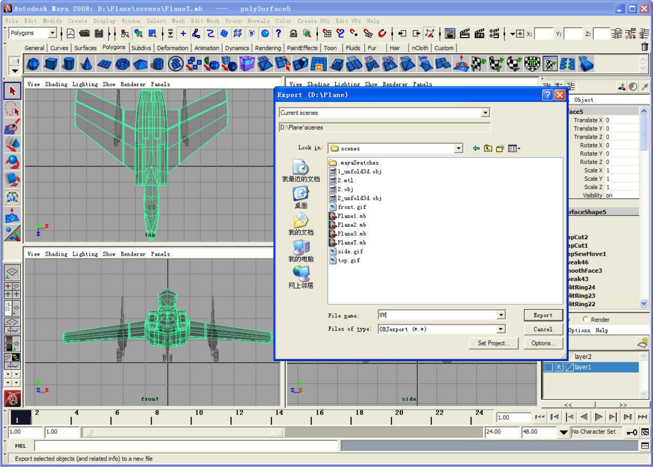This screenshot has width=653, height=467.
Task: Select the Render radio button in layer editor
Action: pyautogui.click(x=585, y=319)
